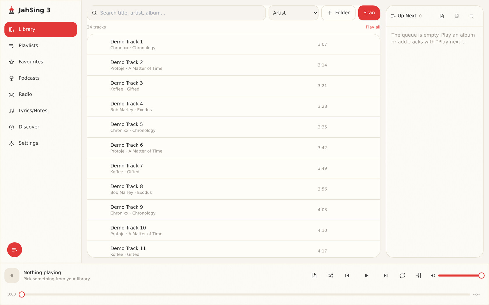The image size is (489, 305).
Task: Select Demo Track 6 row
Action: point(233,148)
